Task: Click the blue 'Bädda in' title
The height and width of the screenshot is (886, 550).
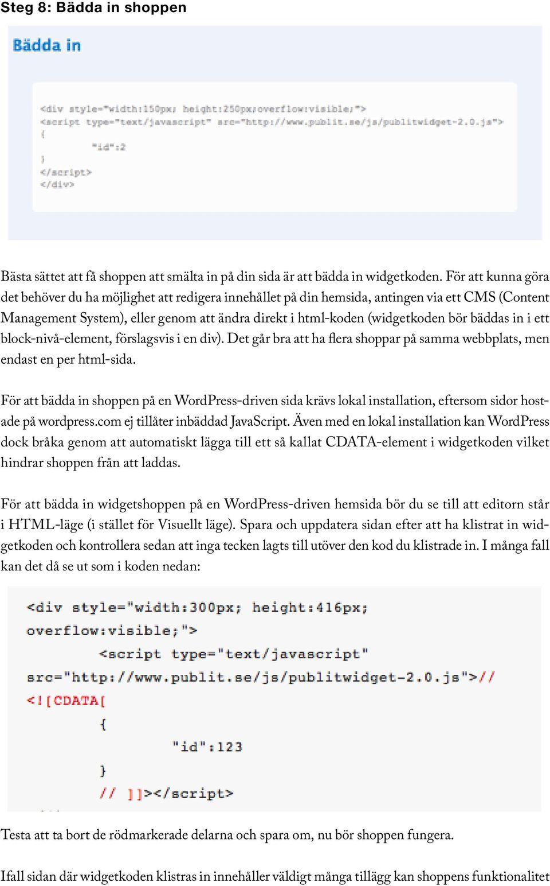Action: tap(47, 45)
